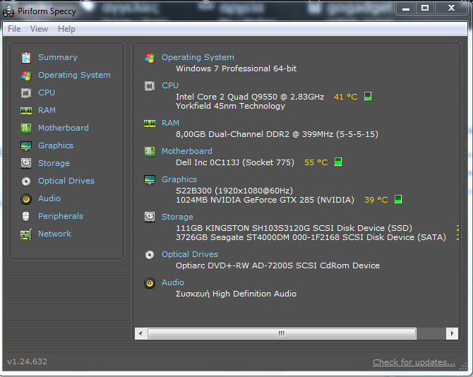The image size is (473, 377).
Task: Click the Graphics monitor icon in summary pane
Action: (150, 180)
